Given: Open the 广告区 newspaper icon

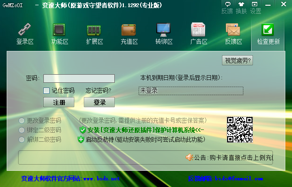Looking at the screenshot, I should 198,30.
